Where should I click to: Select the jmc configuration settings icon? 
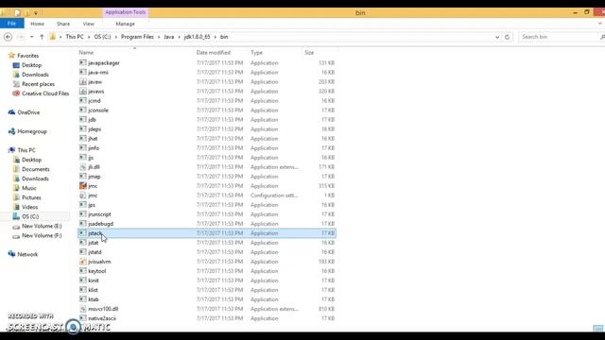click(82, 195)
